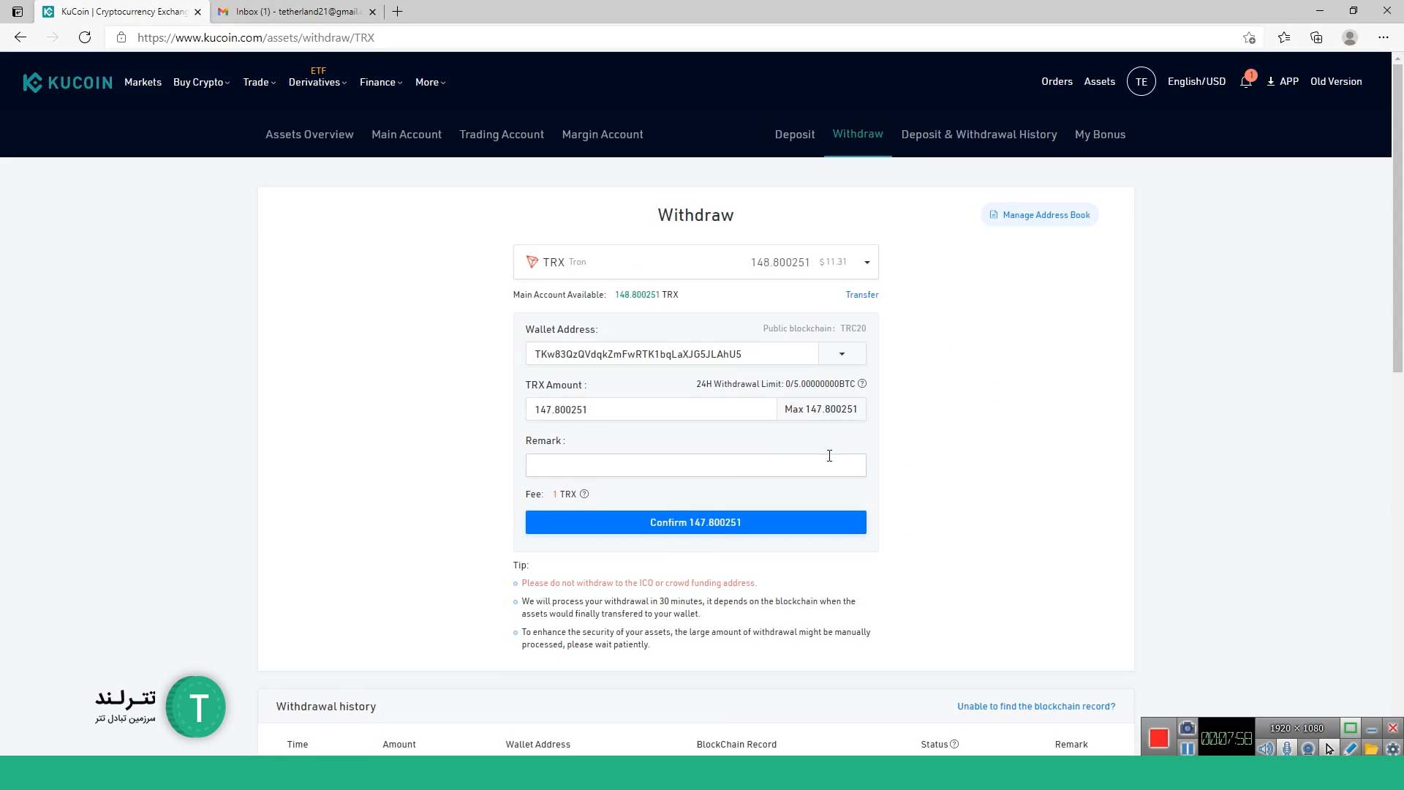
Task: Click the Fee info question mark
Action: point(584,494)
